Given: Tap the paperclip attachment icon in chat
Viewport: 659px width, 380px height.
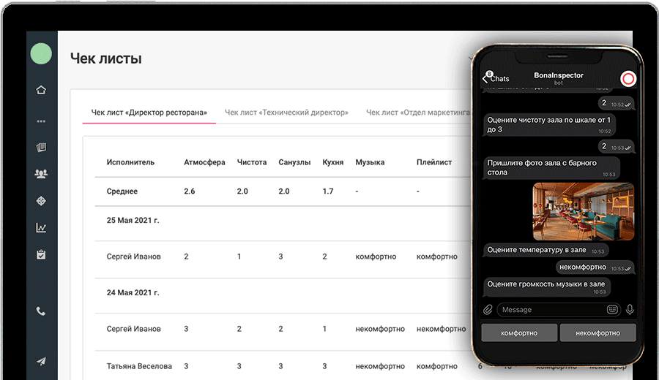Looking at the screenshot, I should [x=488, y=310].
